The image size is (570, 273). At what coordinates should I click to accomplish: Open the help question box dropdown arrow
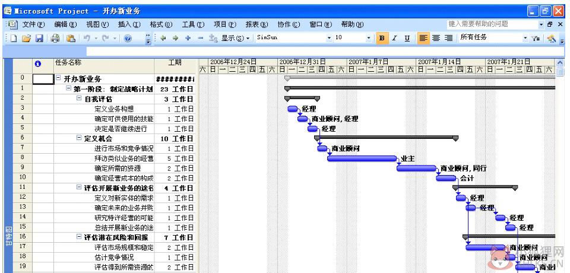tap(541, 24)
